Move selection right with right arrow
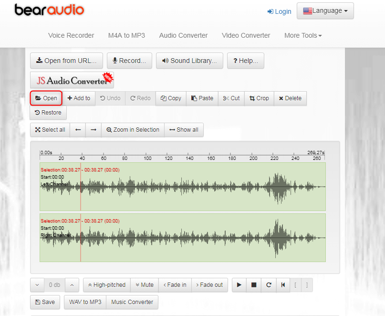Image resolution: width=385 pixels, height=316 pixels. coord(94,130)
